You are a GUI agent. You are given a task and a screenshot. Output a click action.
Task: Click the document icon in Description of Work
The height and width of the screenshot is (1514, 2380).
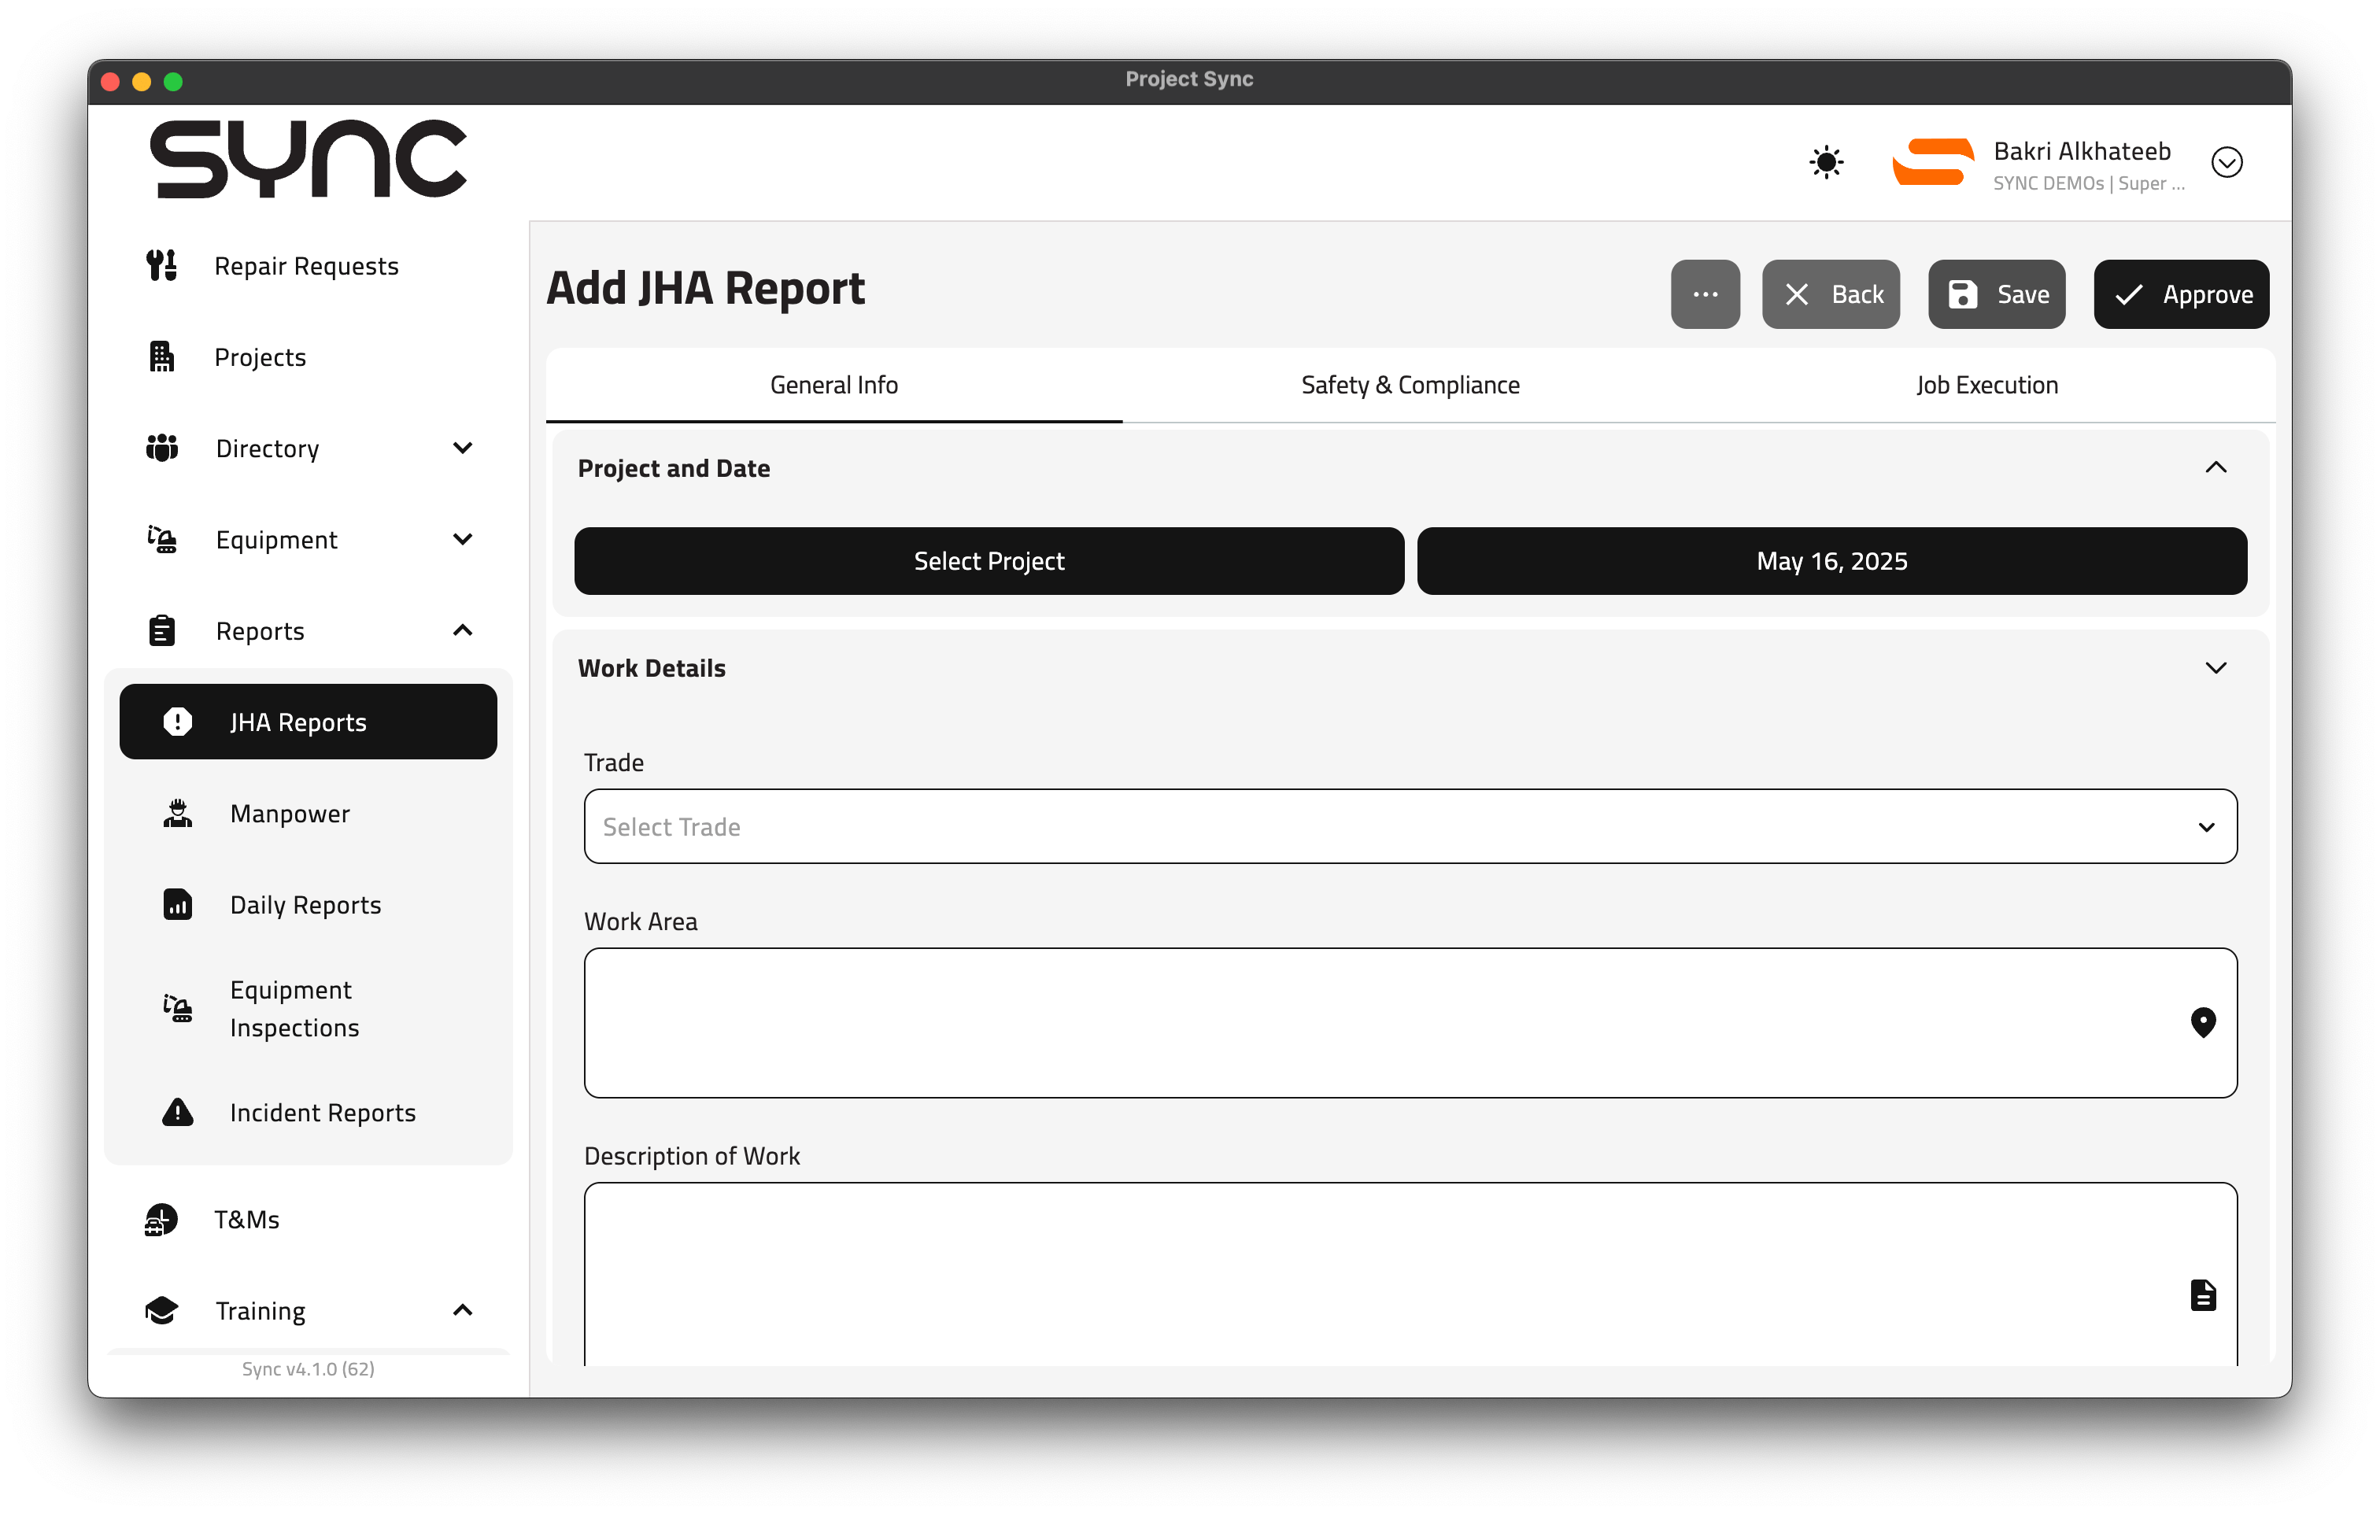pyautogui.click(x=2203, y=1294)
